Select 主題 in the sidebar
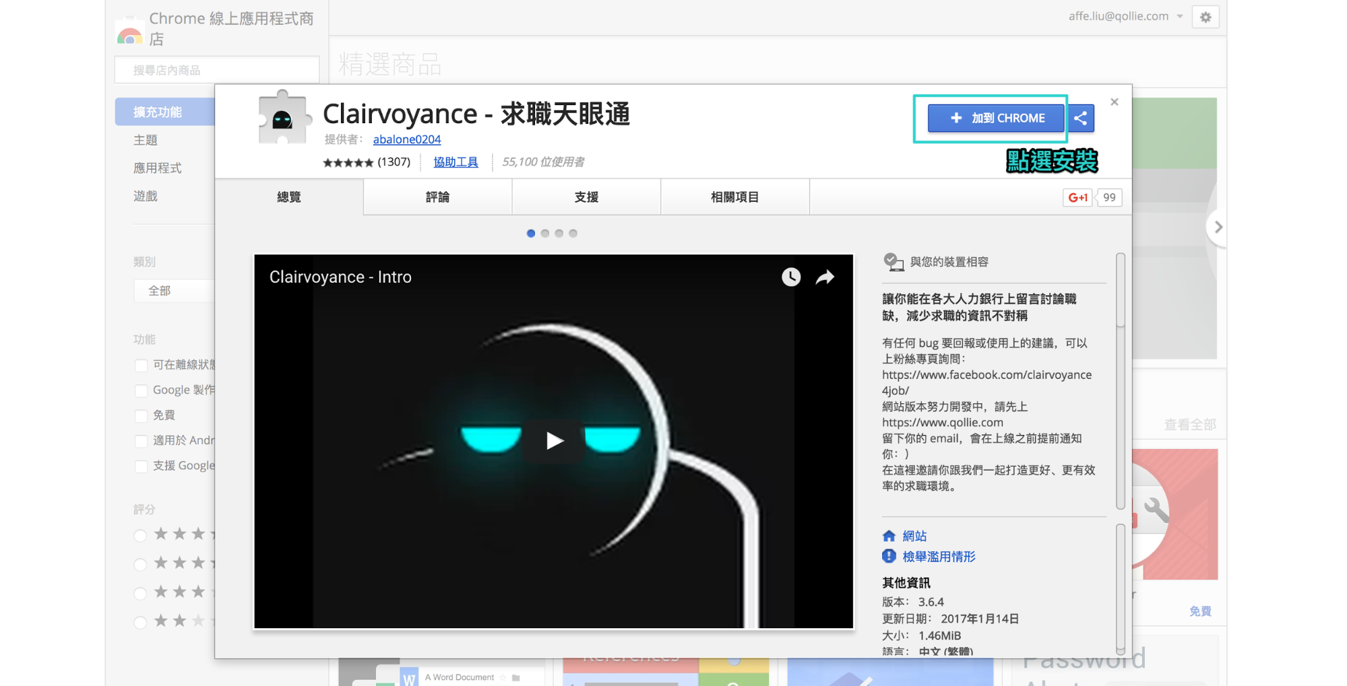Image resolution: width=1347 pixels, height=686 pixels. point(146,140)
